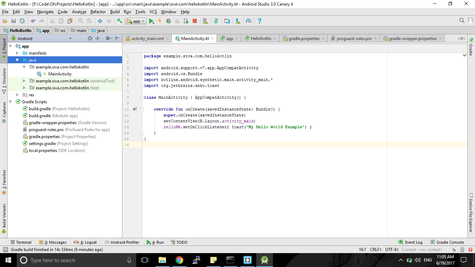Collapse the Gradle Scripts node arrow
Viewport: 475px width, 267px height.
[x=10, y=102]
